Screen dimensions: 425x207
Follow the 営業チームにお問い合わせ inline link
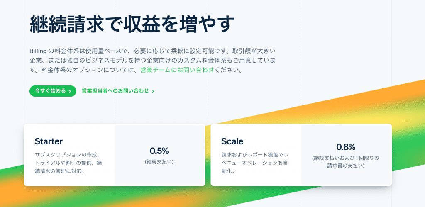177,70
